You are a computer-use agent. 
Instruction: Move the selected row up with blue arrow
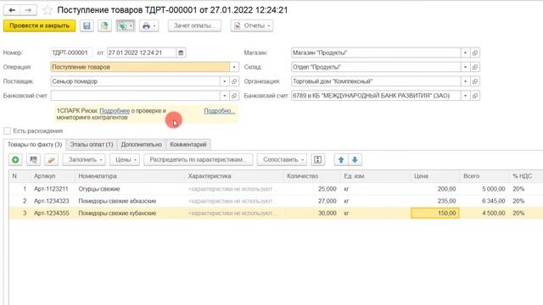point(341,160)
